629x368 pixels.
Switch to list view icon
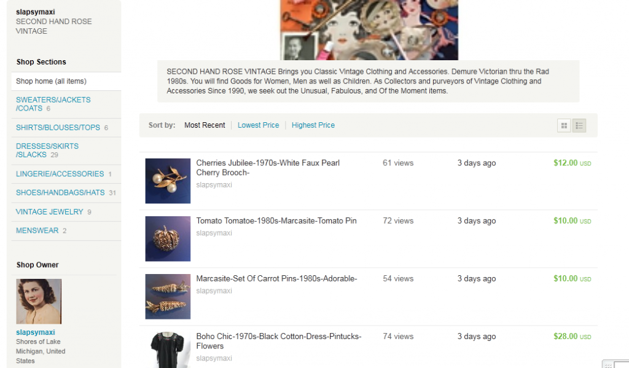coord(579,126)
